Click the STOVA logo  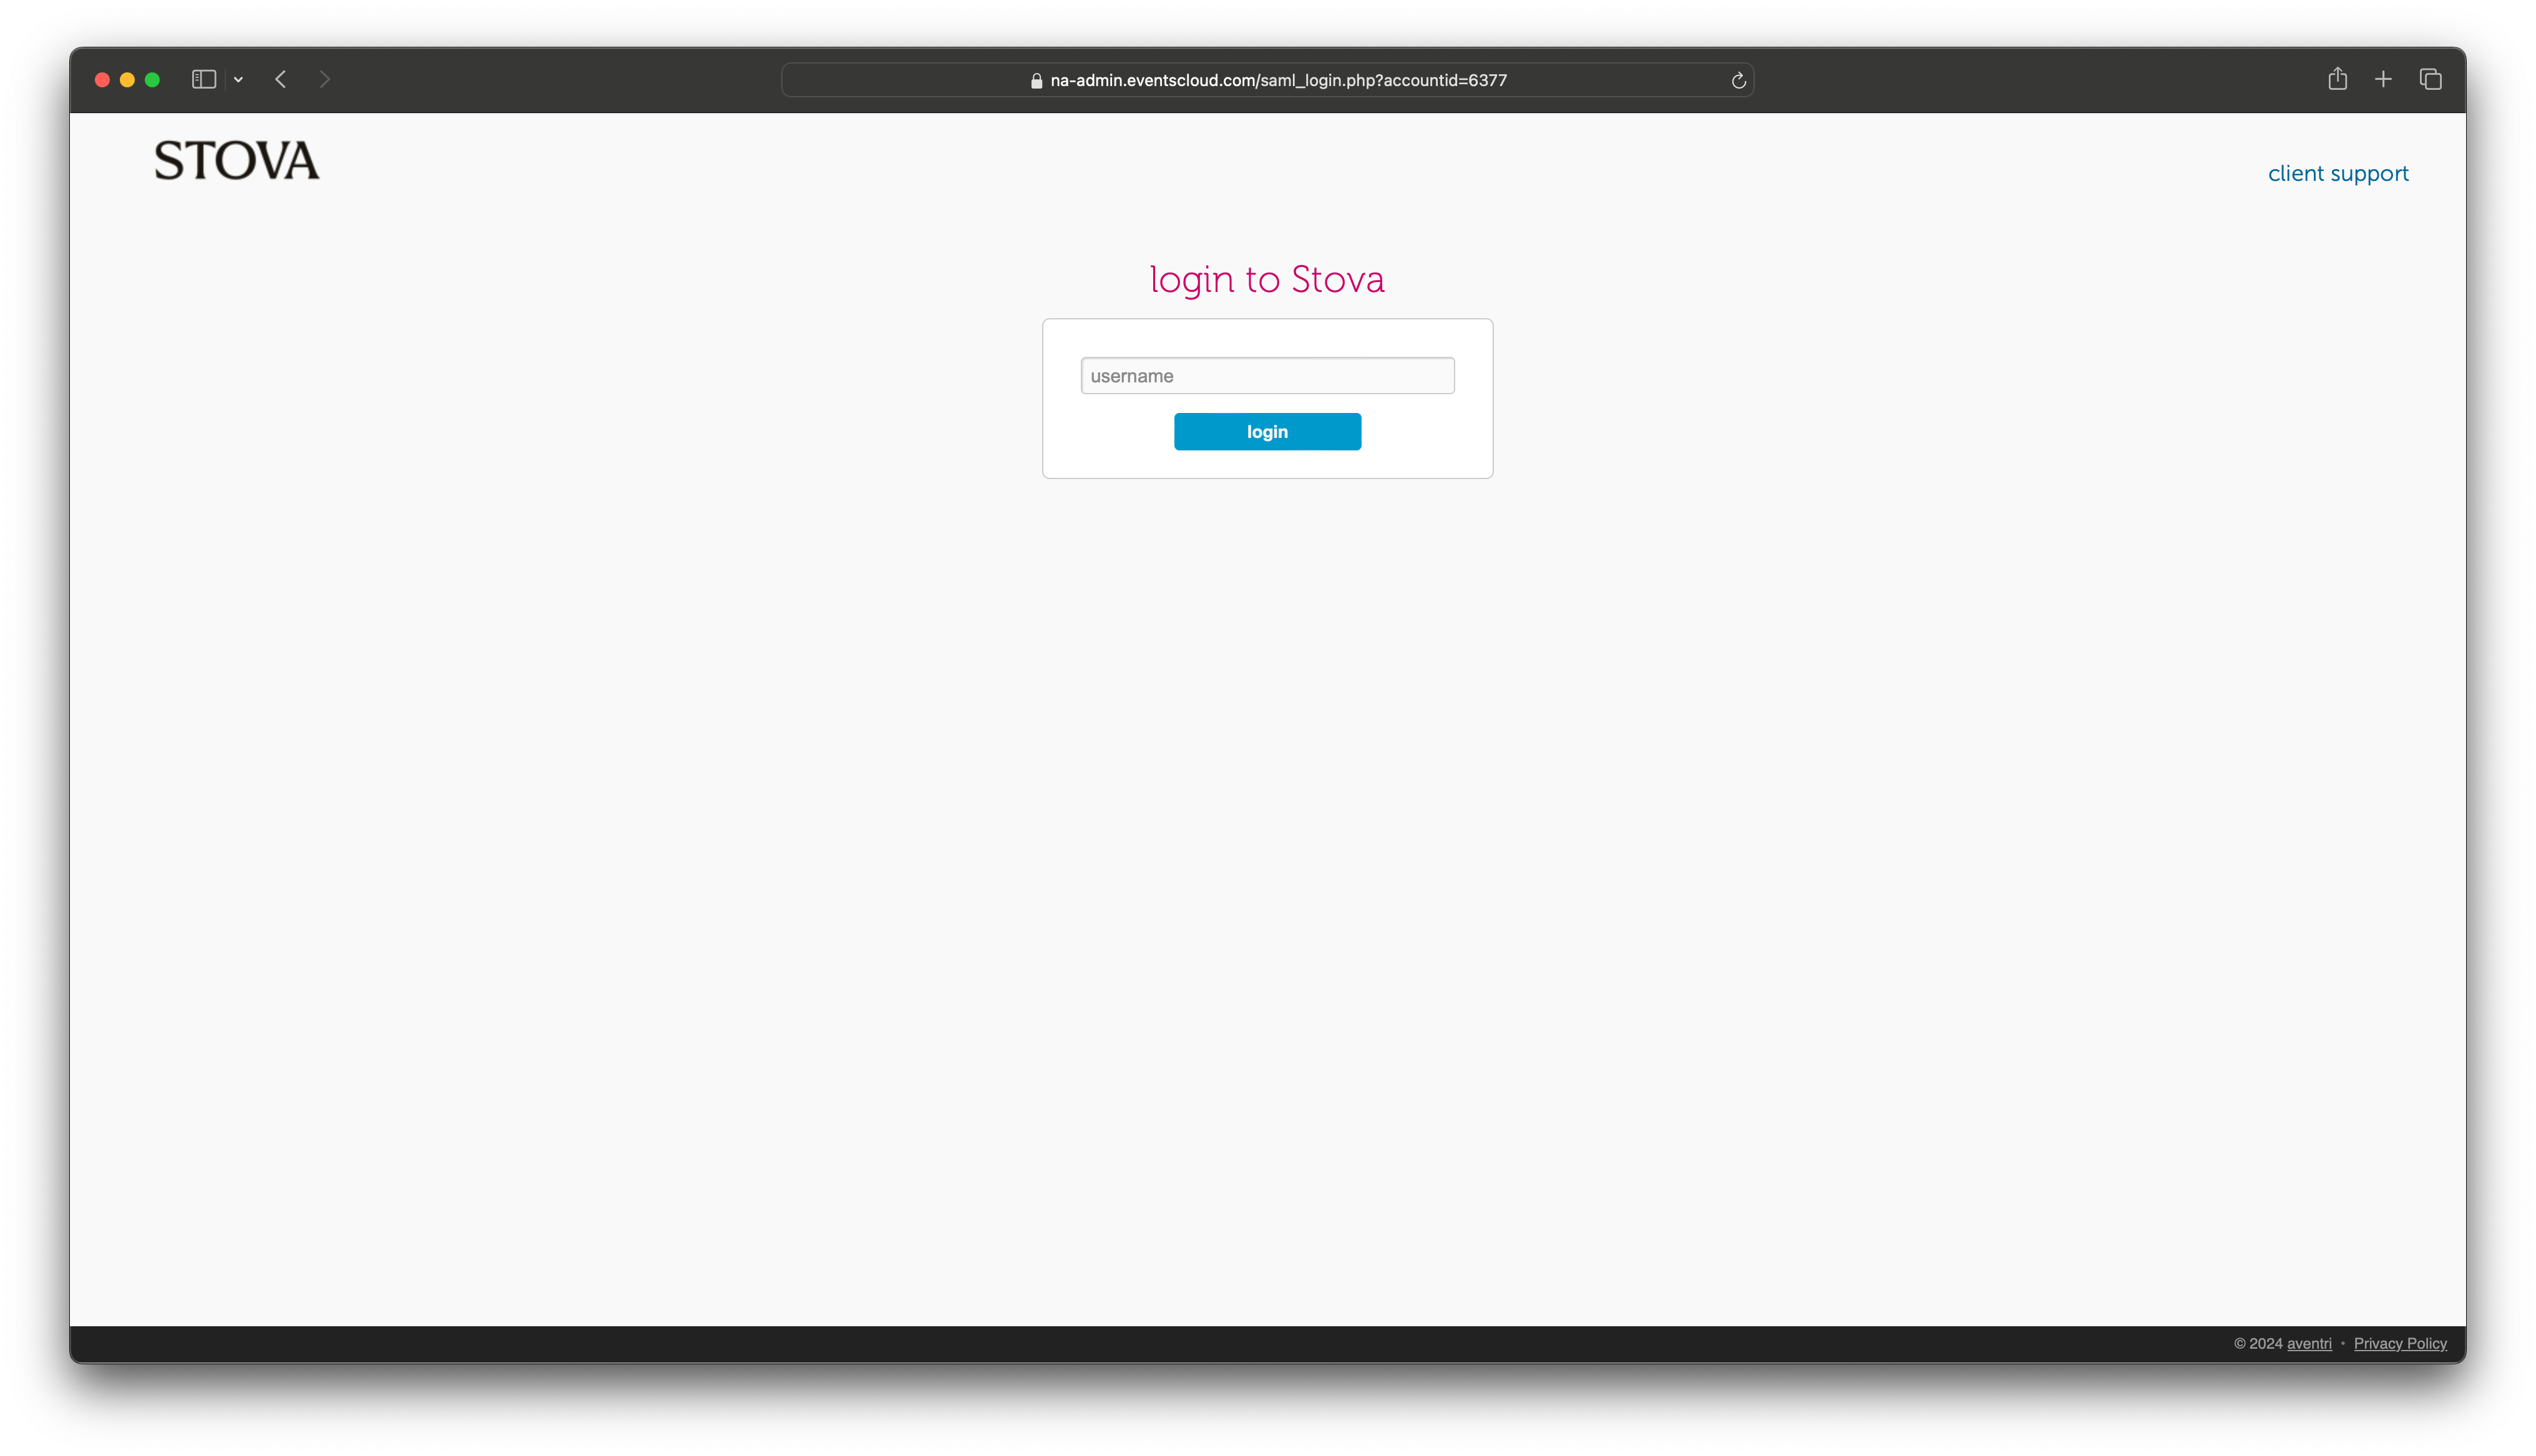click(x=237, y=160)
